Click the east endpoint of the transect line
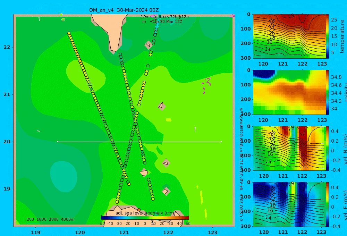The height and width of the screenshot is (236, 347). (x=221, y=142)
